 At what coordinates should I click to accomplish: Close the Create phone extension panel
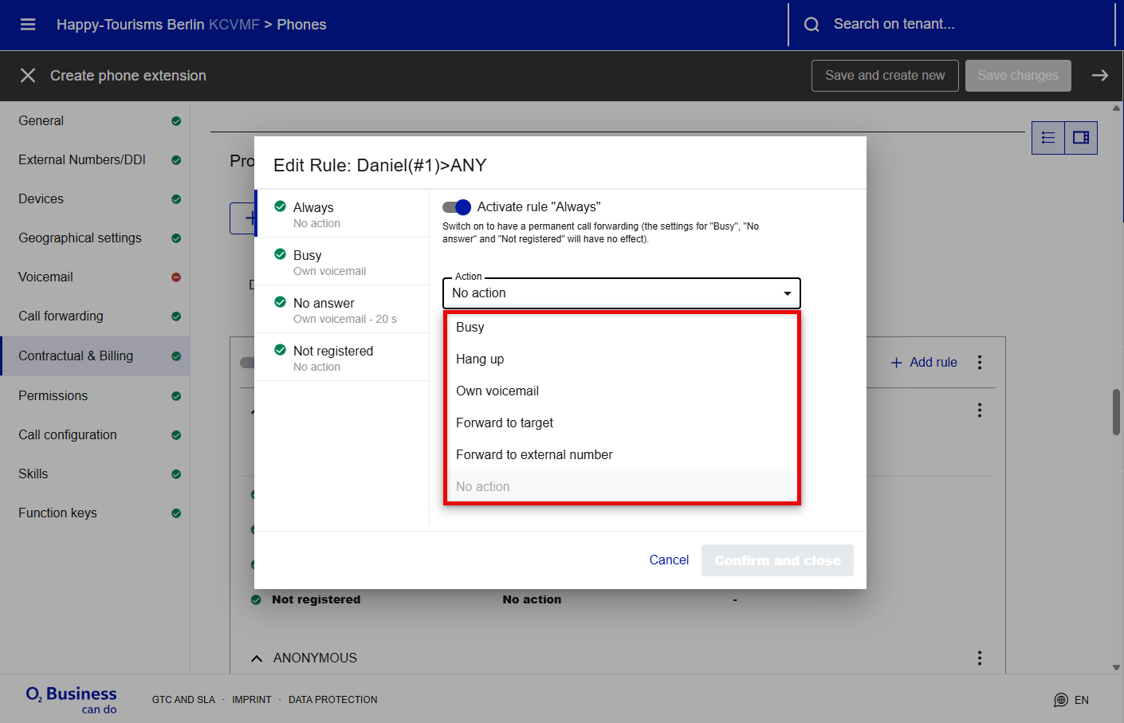28,76
